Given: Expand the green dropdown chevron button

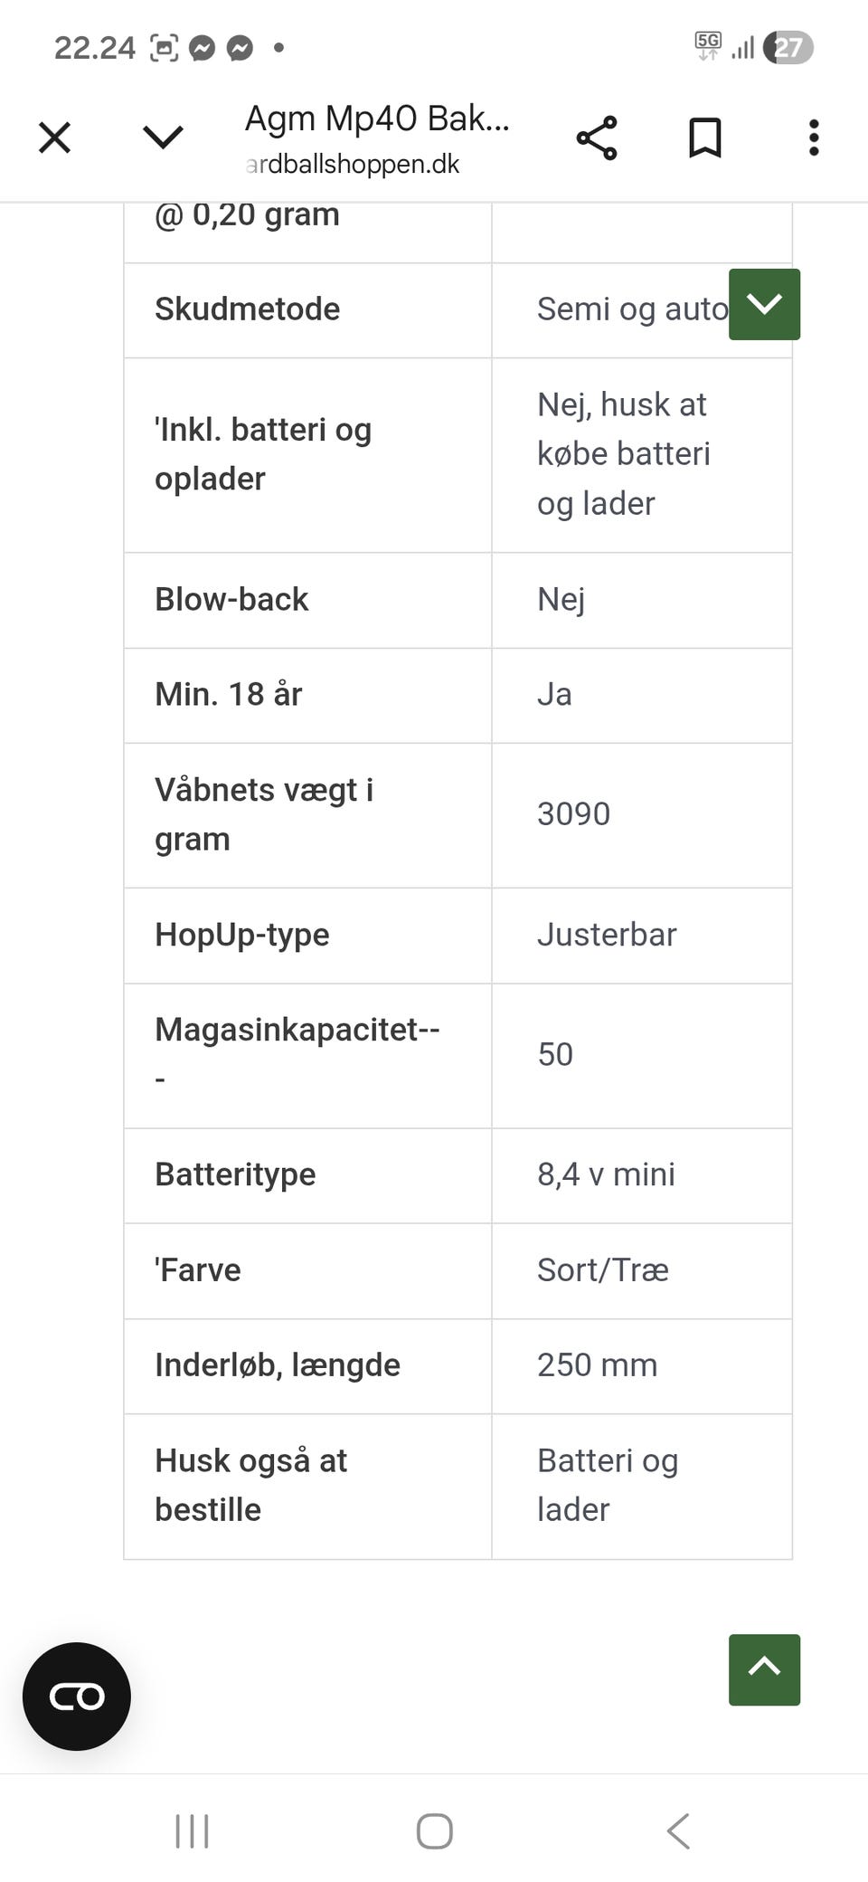Looking at the screenshot, I should point(764,305).
